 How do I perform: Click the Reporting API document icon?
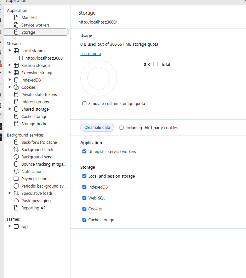16,208
